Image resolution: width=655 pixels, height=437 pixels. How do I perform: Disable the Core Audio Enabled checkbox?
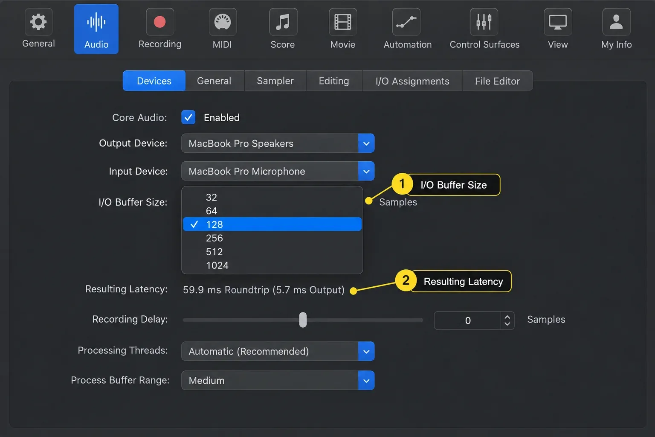pos(188,117)
